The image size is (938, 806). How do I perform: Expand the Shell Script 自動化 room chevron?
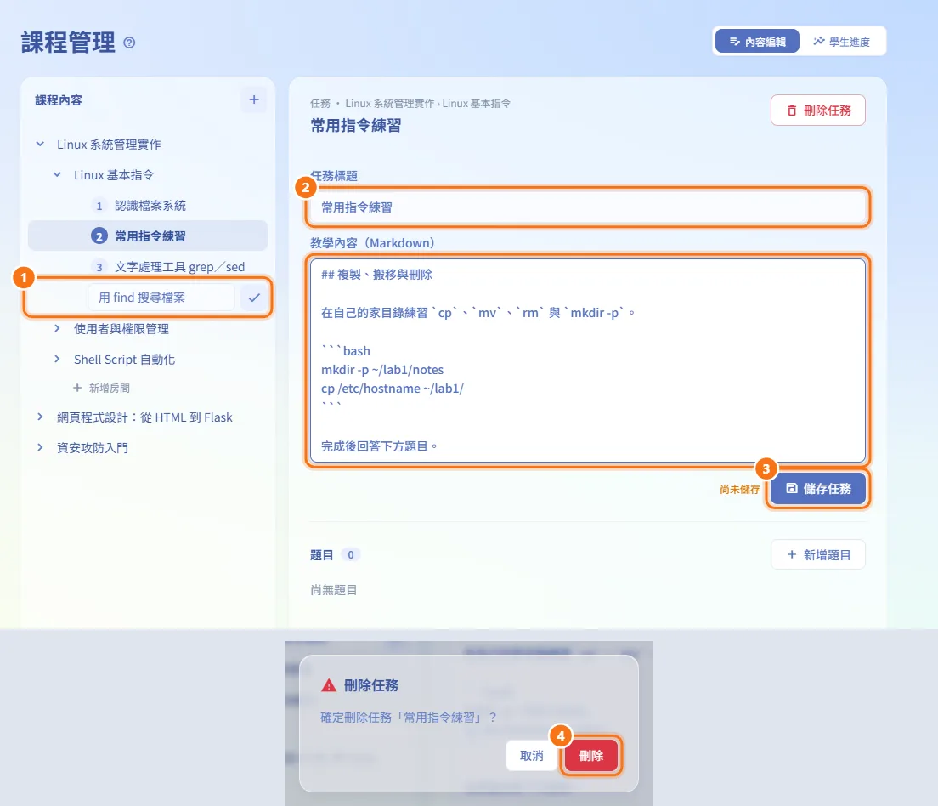(57, 359)
